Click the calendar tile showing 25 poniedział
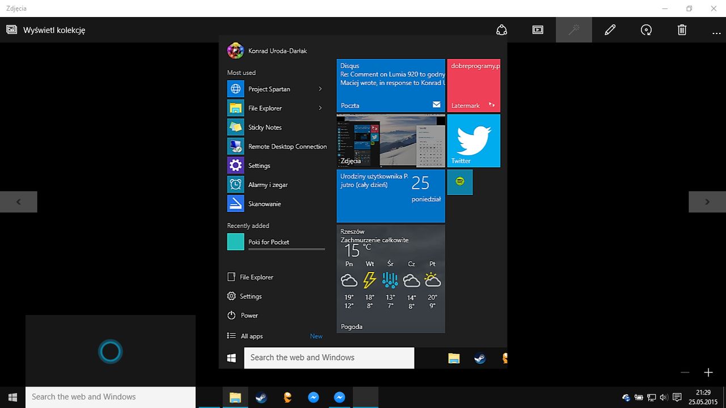 point(391,196)
